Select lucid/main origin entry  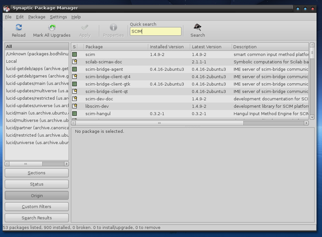click(x=37, y=113)
